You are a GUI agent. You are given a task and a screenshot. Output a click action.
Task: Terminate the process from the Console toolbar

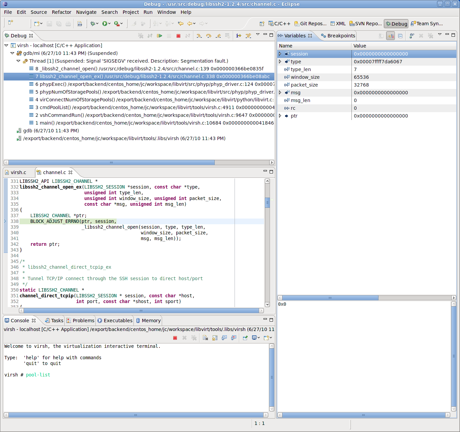click(x=175, y=338)
